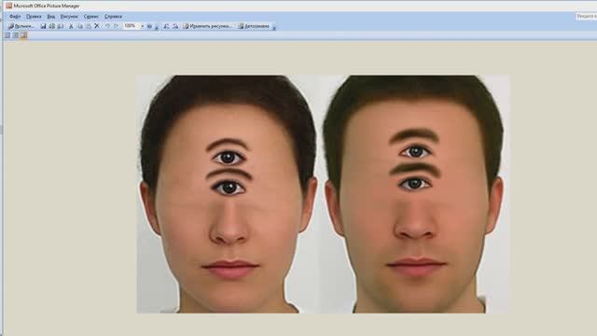
Task: Switch to Filmstrip view icon
Action: (15, 35)
